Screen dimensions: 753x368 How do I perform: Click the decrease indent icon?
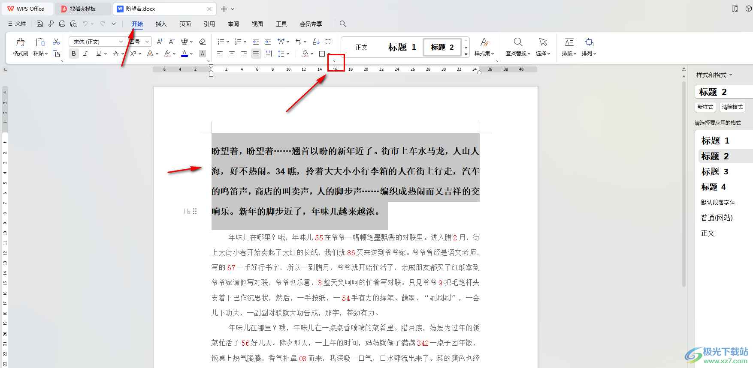pos(256,42)
